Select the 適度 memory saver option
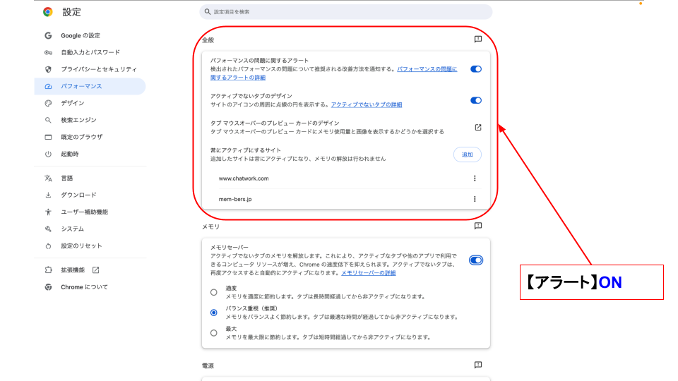The width and height of the screenshot is (678, 381). (x=213, y=292)
